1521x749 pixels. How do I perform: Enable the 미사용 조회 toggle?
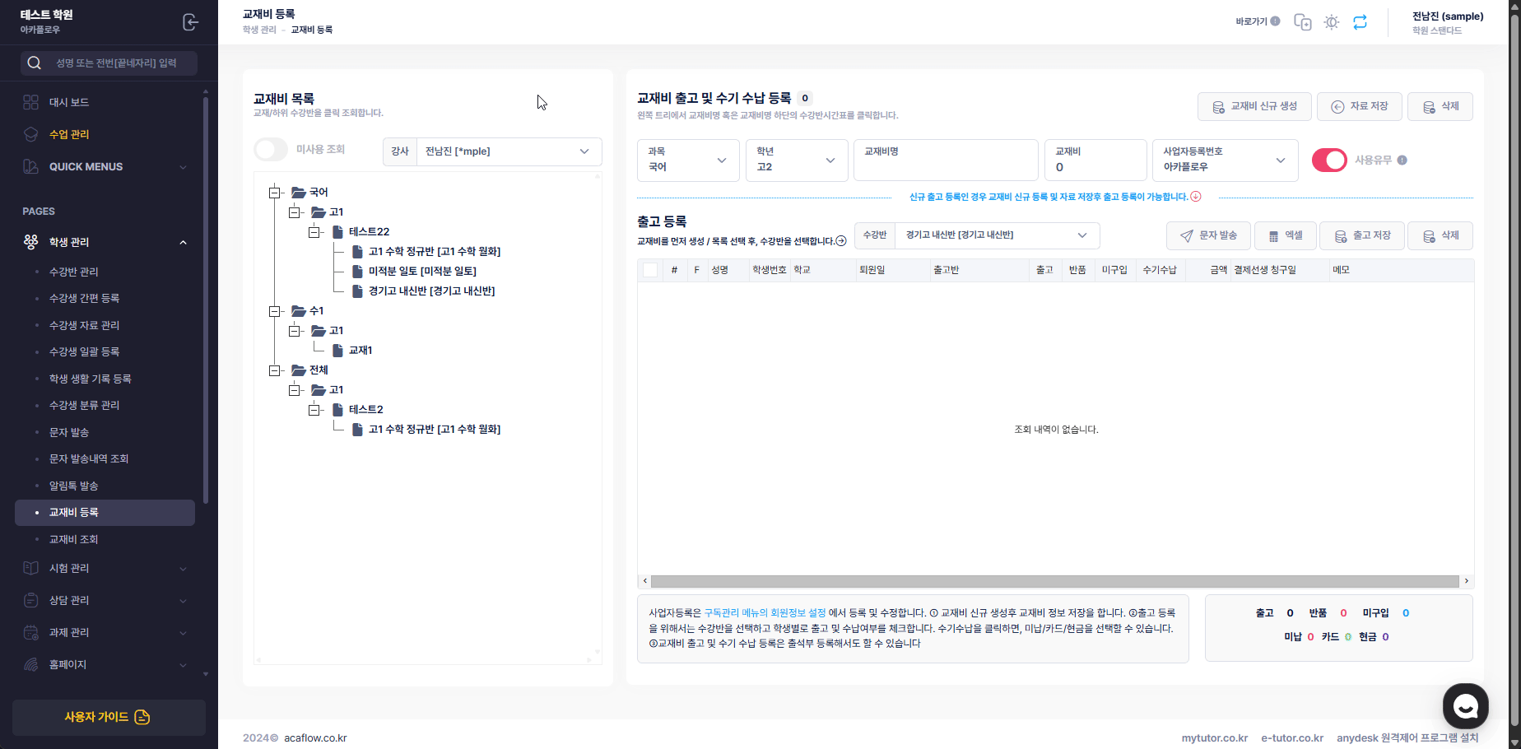(271, 150)
